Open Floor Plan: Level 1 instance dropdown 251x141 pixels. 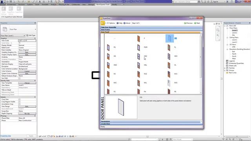(x=13, y=36)
